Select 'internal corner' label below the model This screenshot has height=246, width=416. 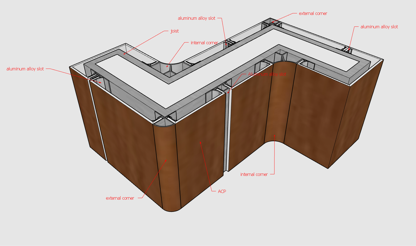(254, 175)
